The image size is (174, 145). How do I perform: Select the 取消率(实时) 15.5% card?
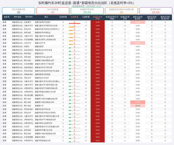click(156, 11)
